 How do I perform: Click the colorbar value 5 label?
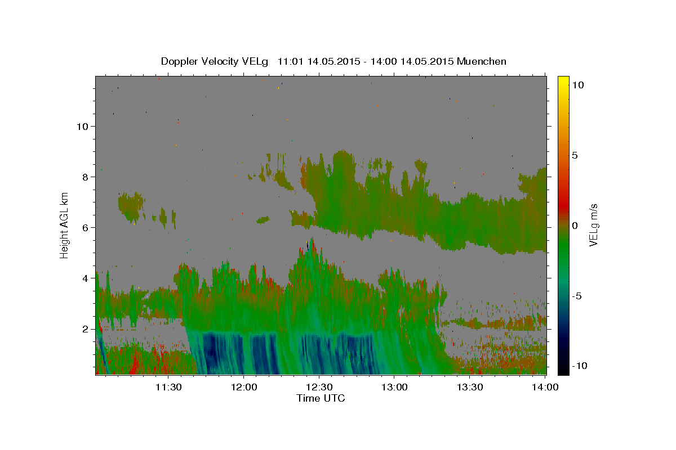point(575,155)
